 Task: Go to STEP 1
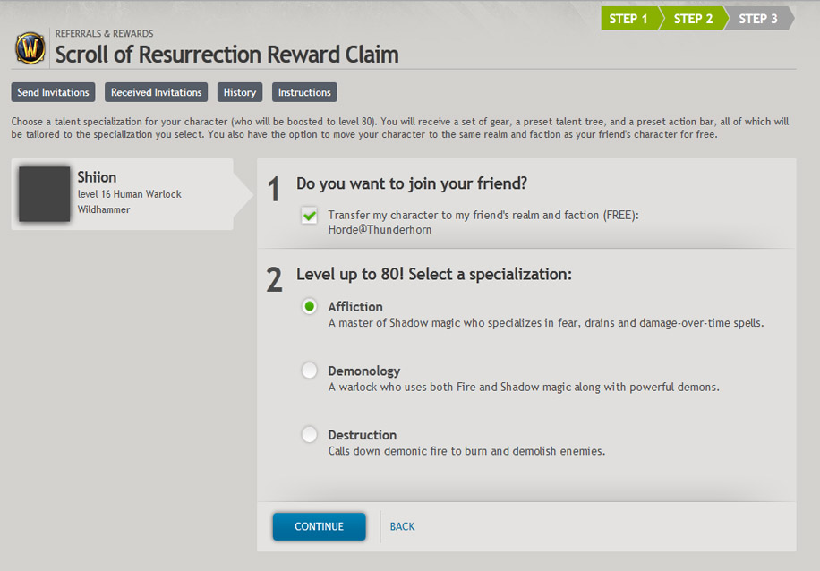click(630, 18)
